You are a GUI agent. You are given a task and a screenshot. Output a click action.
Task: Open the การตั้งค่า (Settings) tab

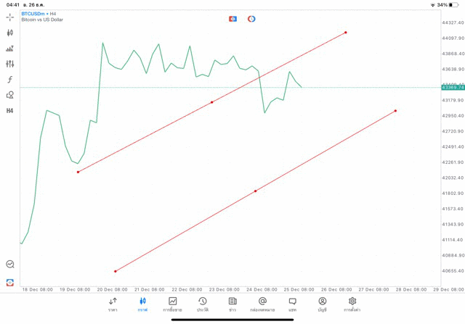coord(352,304)
